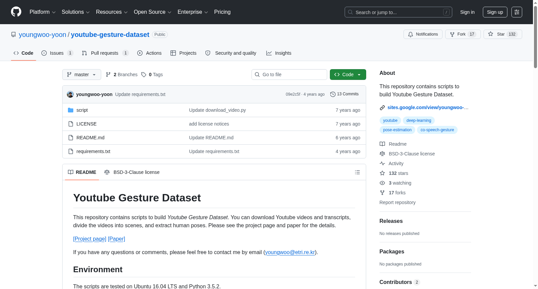Image resolution: width=538 pixels, height=289 pixels.
Task: Click the README.md file icon
Action: point(71,138)
